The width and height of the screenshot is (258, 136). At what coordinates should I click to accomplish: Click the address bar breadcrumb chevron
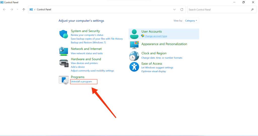35,10
